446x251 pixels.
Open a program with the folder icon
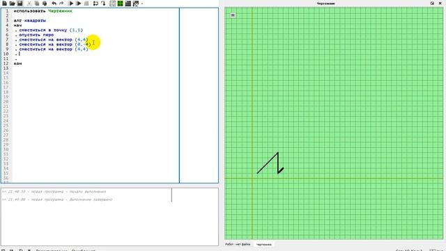[x=12, y=3]
